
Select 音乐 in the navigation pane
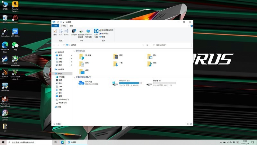coord(59,93)
